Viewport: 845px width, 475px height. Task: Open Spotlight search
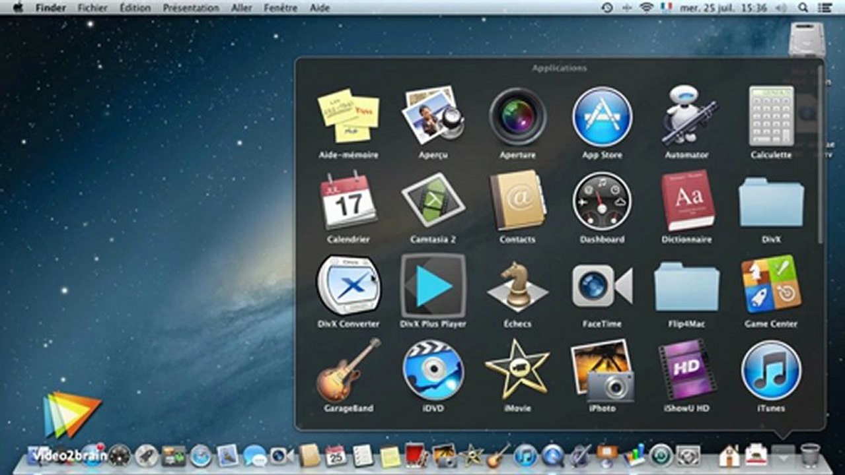coord(803,7)
